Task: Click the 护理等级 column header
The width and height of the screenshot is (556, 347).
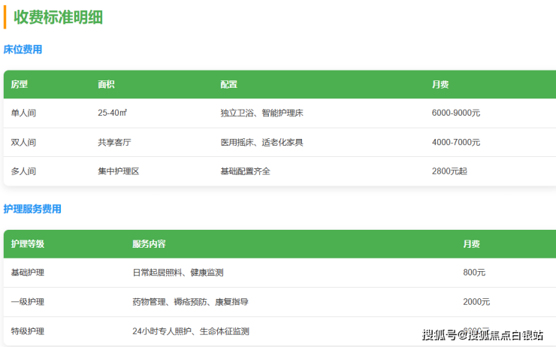Action: 28,244
